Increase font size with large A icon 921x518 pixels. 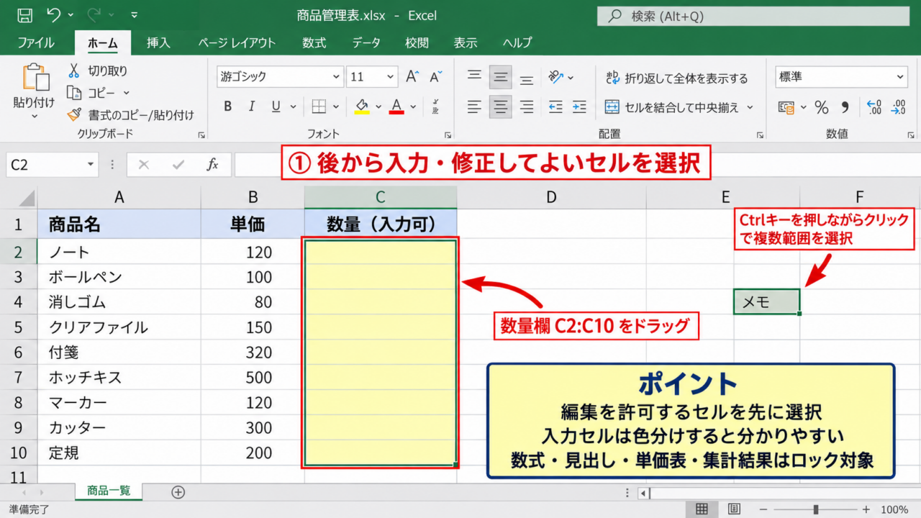[x=412, y=77]
